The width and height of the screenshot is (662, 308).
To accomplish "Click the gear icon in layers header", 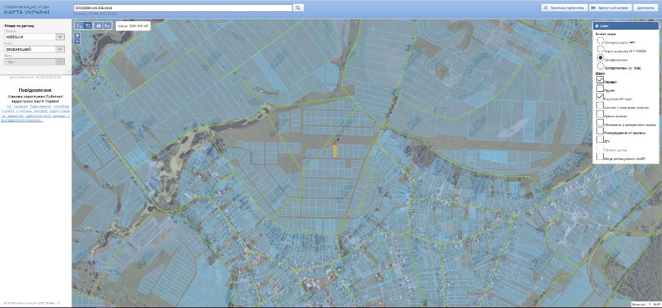I will 597,26.
